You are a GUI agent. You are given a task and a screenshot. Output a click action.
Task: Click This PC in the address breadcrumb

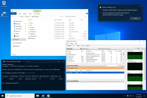click(27, 17)
